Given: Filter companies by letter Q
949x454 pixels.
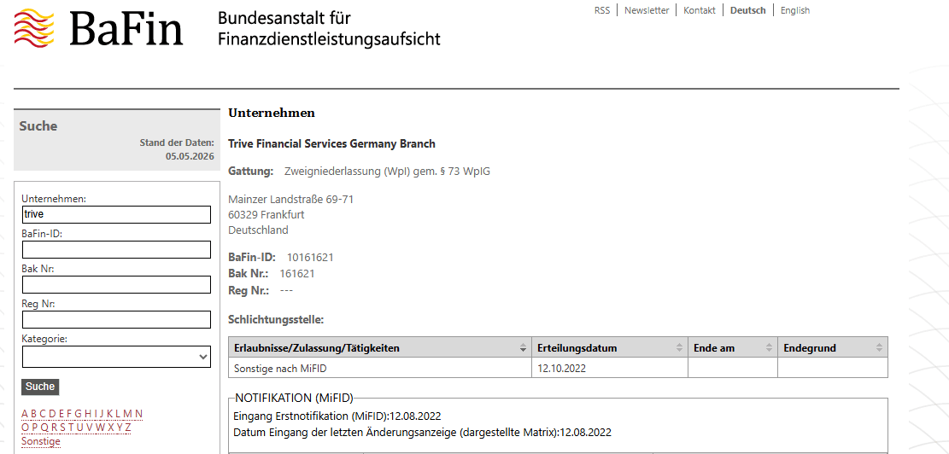Looking at the screenshot, I should (44, 428).
